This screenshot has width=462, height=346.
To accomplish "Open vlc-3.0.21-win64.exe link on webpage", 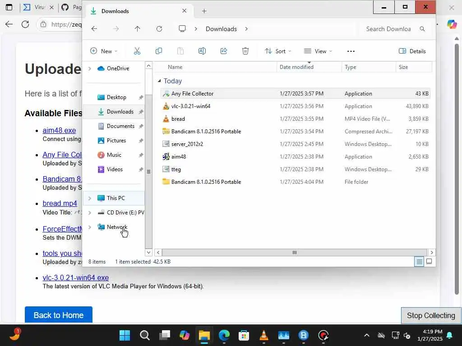I will click(x=76, y=278).
